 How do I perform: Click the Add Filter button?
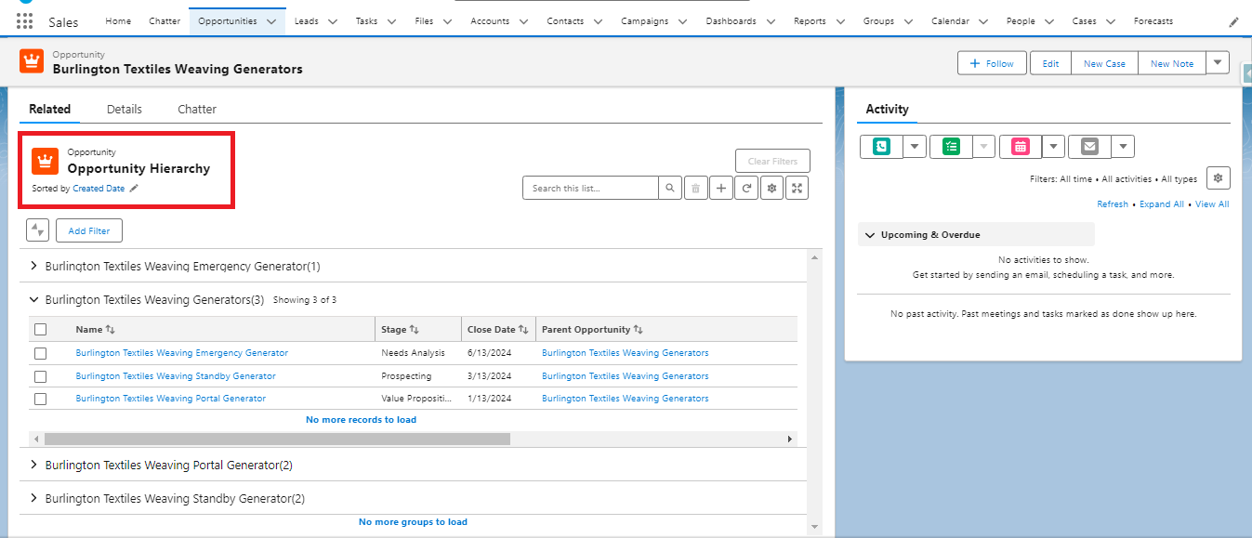point(89,230)
